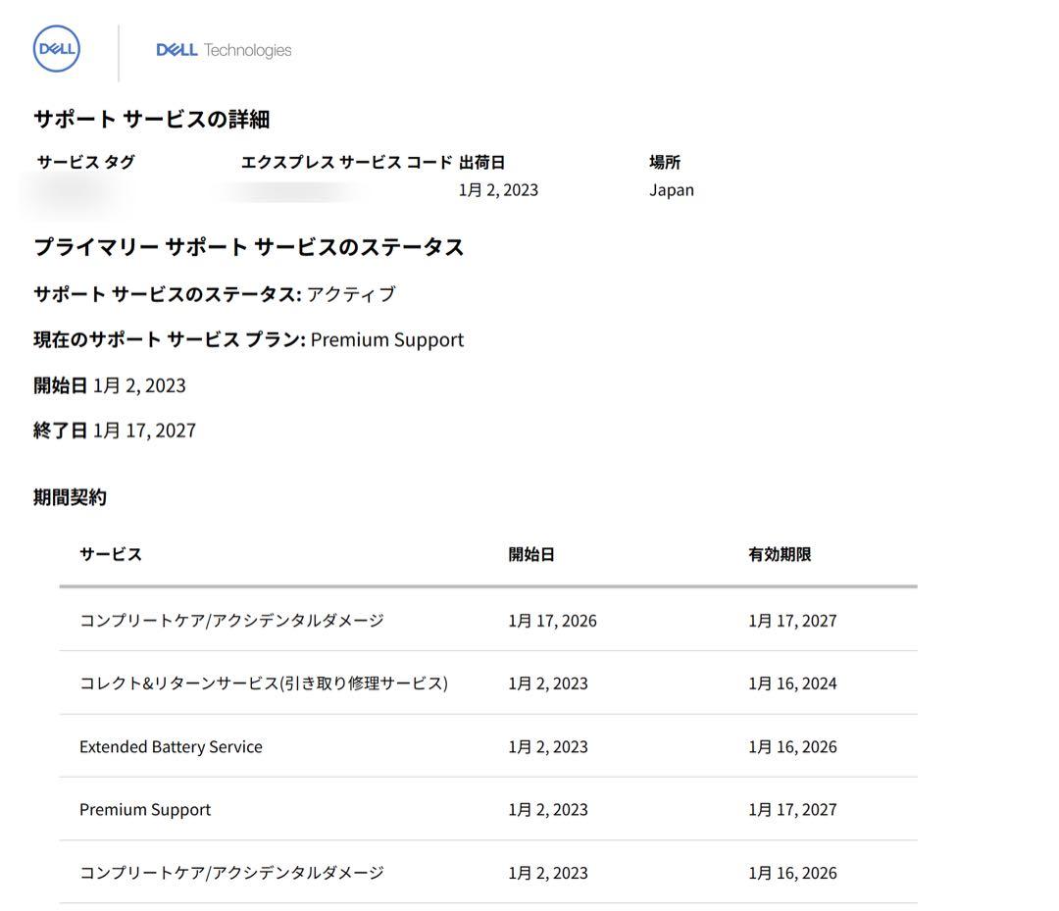Click the location value Japan
The image size is (1059, 911).
[672, 189]
